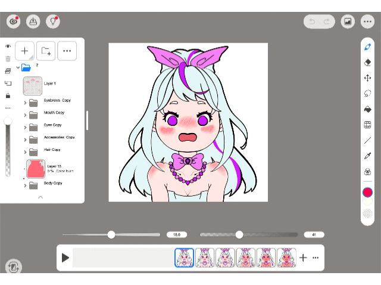Select the Mouth Copy layer text
Image resolution: width=381 pixels, height=285 pixels.
click(54, 113)
